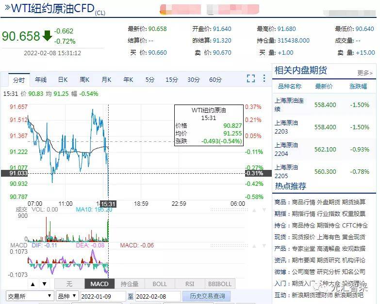The width and height of the screenshot is (380, 304).
Task: Select the MACD indicator button
Action: [99, 284]
